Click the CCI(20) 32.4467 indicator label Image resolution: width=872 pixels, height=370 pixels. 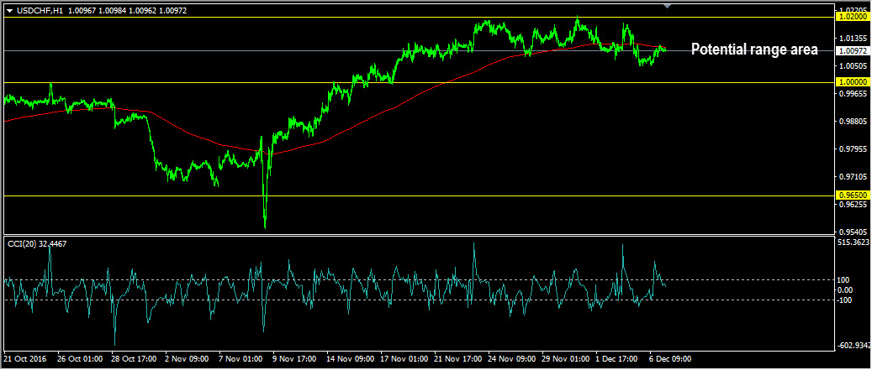(37, 243)
